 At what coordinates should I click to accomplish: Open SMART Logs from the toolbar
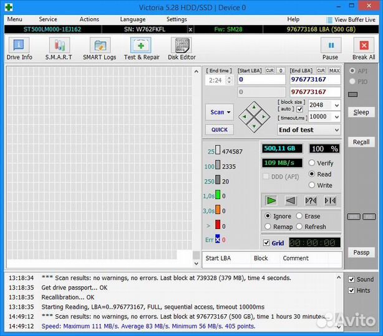(99, 49)
